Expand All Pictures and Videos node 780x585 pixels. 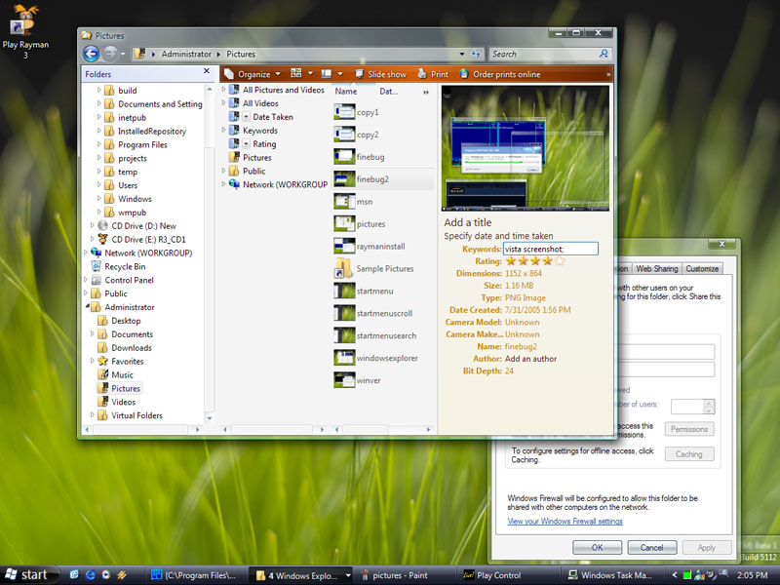point(223,90)
